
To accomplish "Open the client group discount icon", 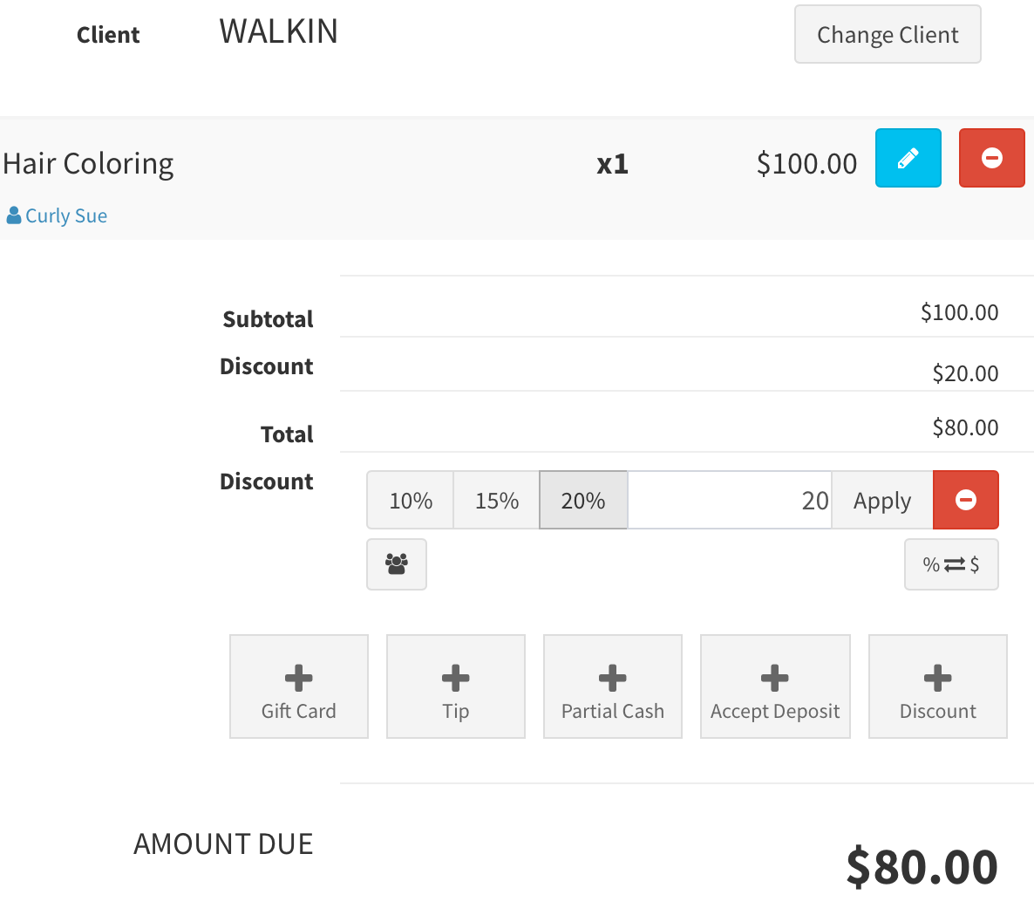I will (x=397, y=564).
